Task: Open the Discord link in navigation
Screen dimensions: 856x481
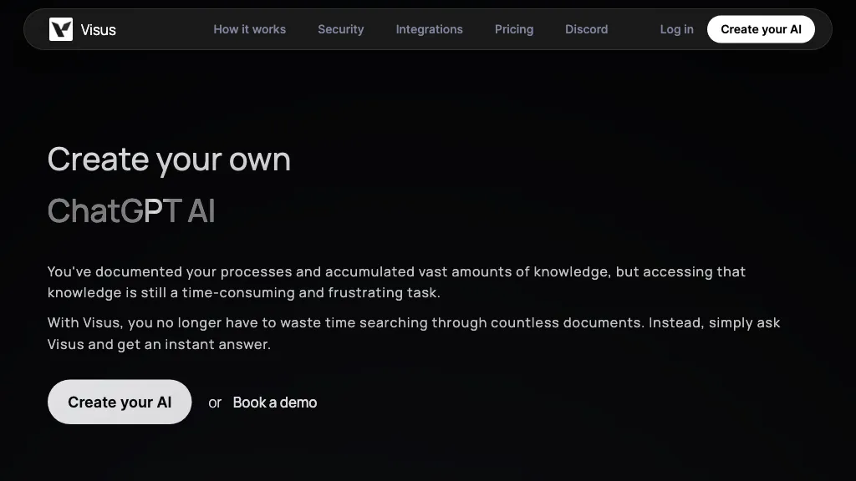Action: pyautogui.click(x=586, y=29)
